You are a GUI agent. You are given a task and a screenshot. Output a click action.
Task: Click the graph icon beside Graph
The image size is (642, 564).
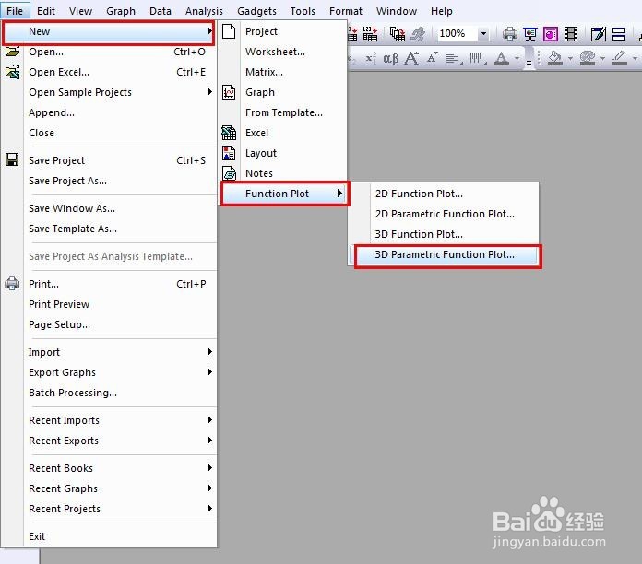tap(229, 92)
